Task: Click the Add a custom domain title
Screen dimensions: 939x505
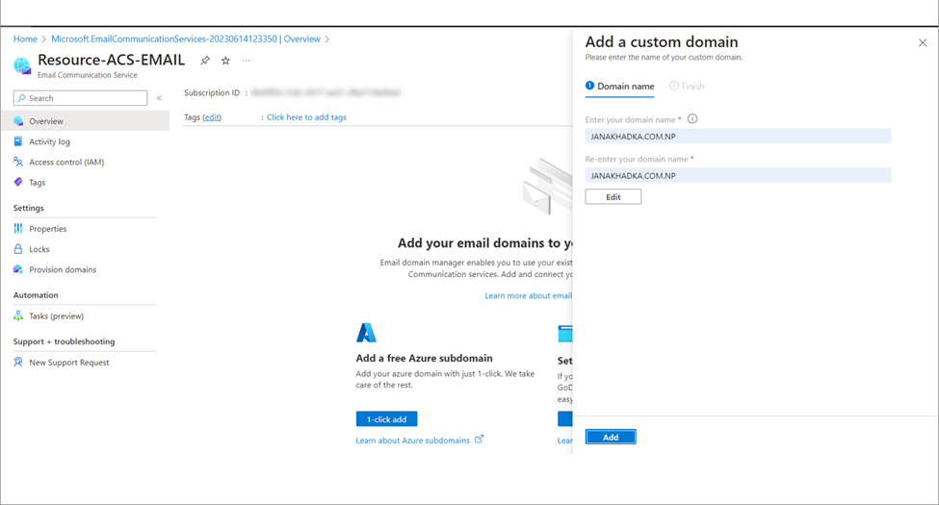Action: coord(661,42)
